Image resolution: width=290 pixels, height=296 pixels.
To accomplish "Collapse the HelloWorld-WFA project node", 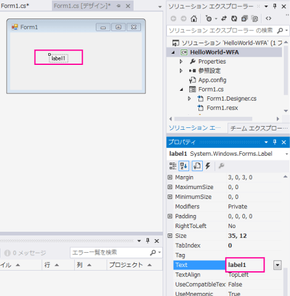I will pyautogui.click(x=173, y=53).
